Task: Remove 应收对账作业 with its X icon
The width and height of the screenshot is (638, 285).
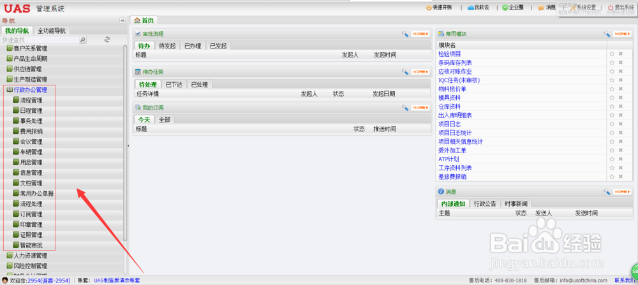Action: tap(621, 71)
